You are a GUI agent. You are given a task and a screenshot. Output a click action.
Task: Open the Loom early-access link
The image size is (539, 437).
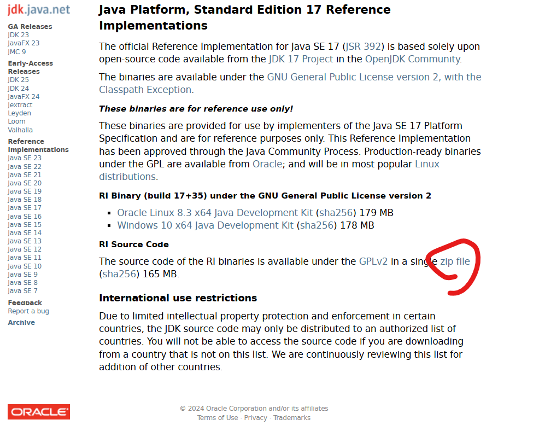16,121
